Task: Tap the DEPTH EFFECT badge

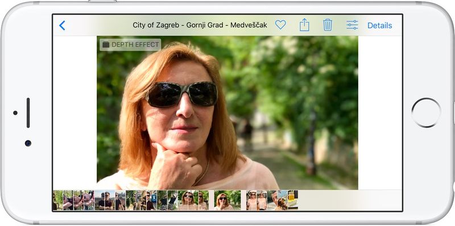Action: (x=130, y=45)
